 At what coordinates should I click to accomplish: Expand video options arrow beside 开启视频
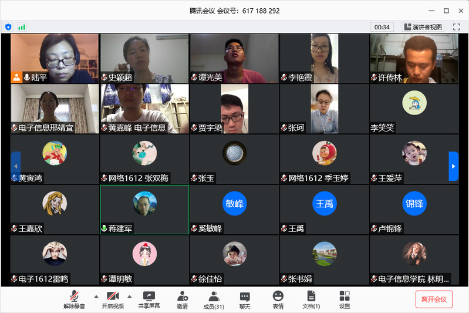click(x=130, y=295)
